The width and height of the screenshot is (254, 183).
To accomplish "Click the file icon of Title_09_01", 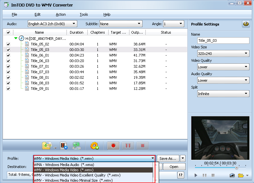I will [27, 89].
